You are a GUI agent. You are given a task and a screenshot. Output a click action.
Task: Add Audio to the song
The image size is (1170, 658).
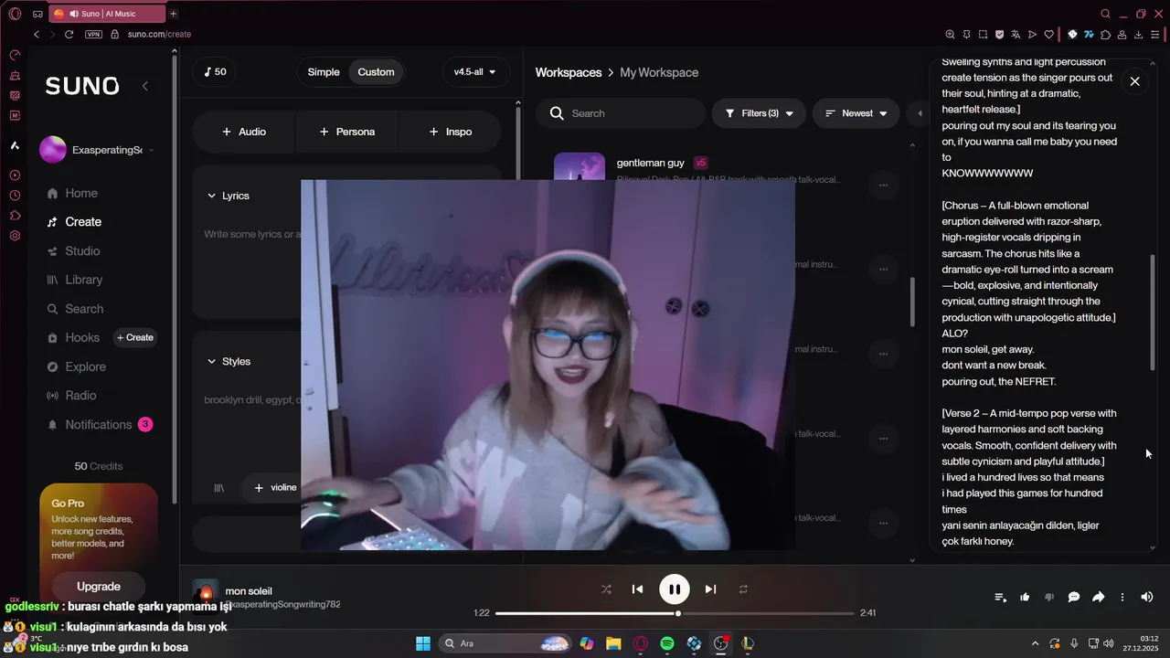click(243, 132)
